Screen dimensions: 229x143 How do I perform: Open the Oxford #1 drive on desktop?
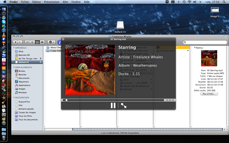pos(120,25)
